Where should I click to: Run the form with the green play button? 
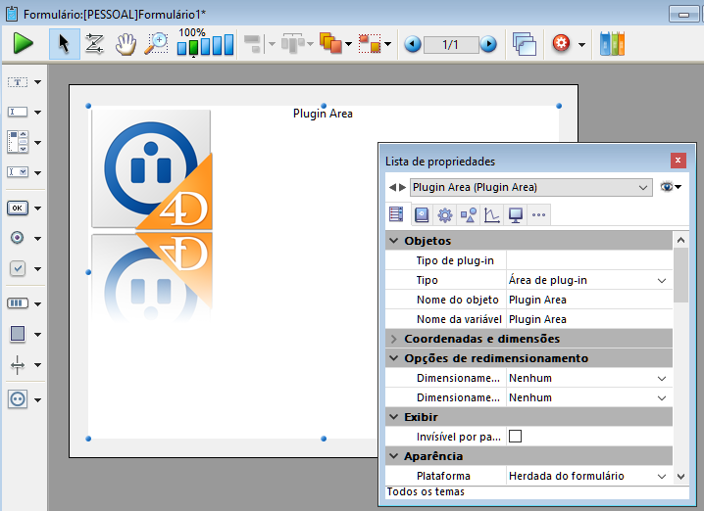(24, 44)
